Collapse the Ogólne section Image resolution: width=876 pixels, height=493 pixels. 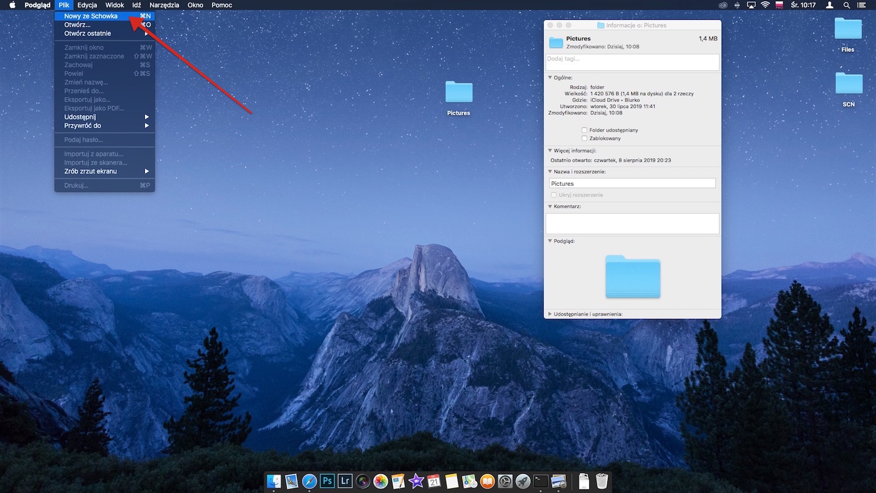click(550, 77)
